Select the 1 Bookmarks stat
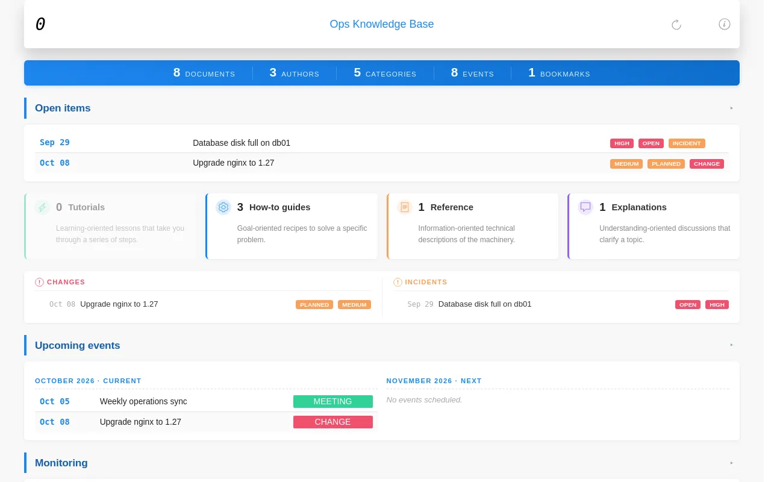Viewport: 771px width, 482px height. [x=559, y=73]
